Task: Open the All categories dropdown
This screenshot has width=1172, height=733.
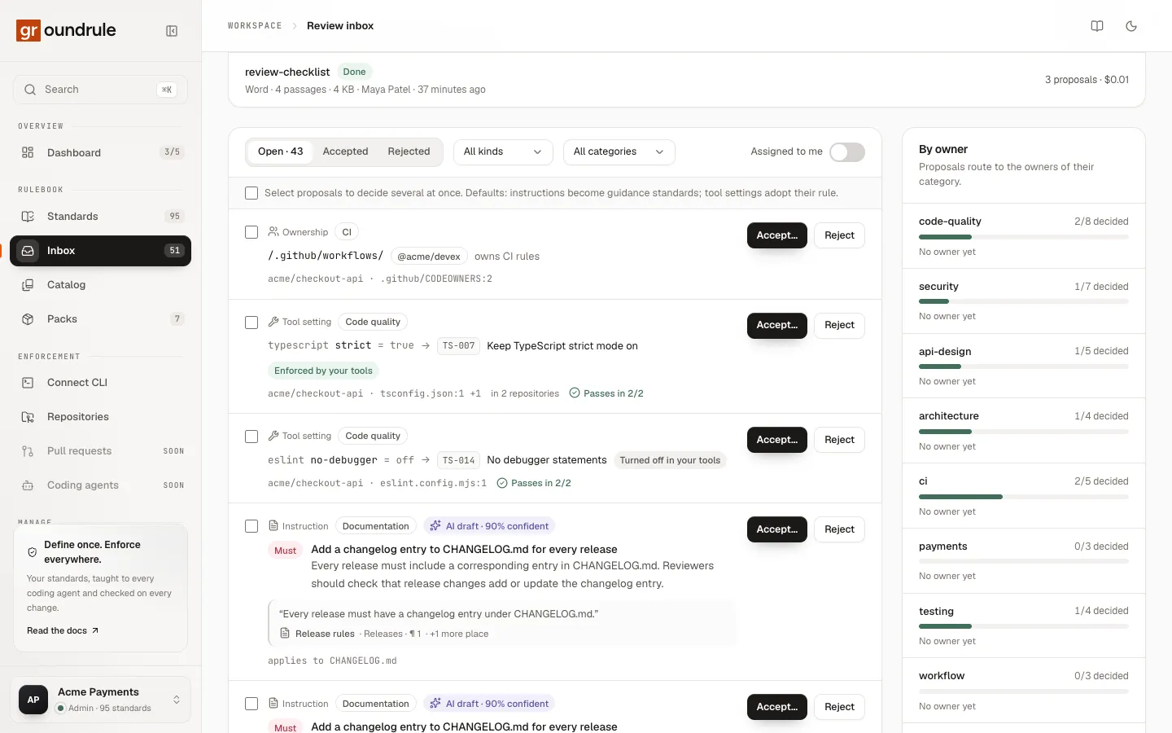Action: pos(619,152)
